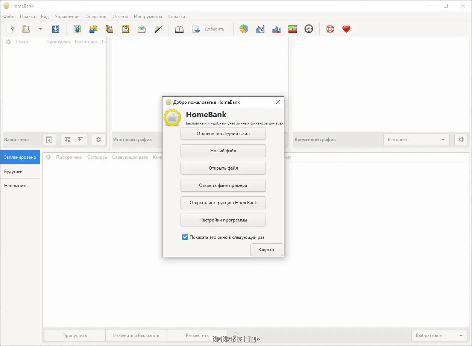Screen dimensions: 472x346
Task: Open the Правка menu
Action: coord(27,17)
